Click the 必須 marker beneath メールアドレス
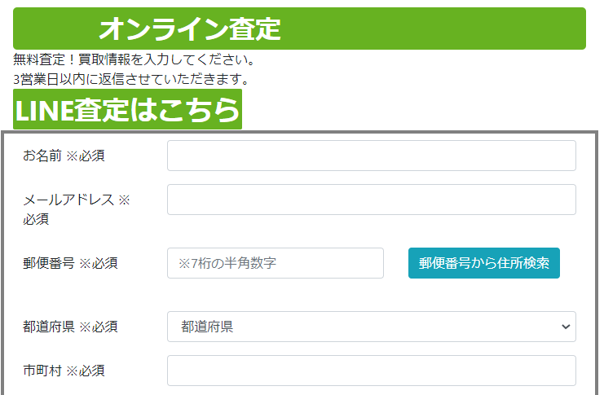 point(36,219)
